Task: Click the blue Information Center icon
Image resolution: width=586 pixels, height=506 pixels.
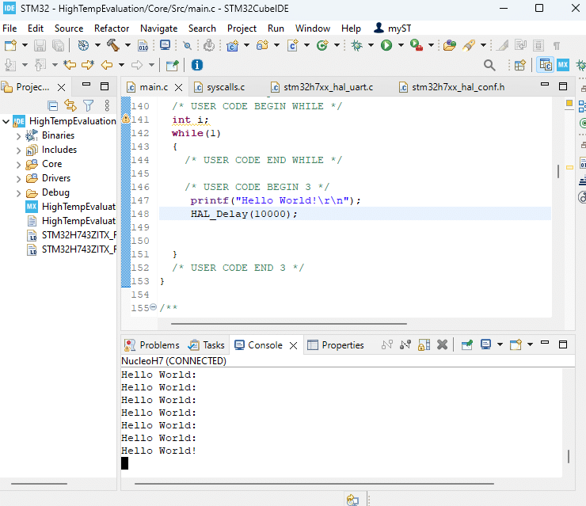Action: 197,65
